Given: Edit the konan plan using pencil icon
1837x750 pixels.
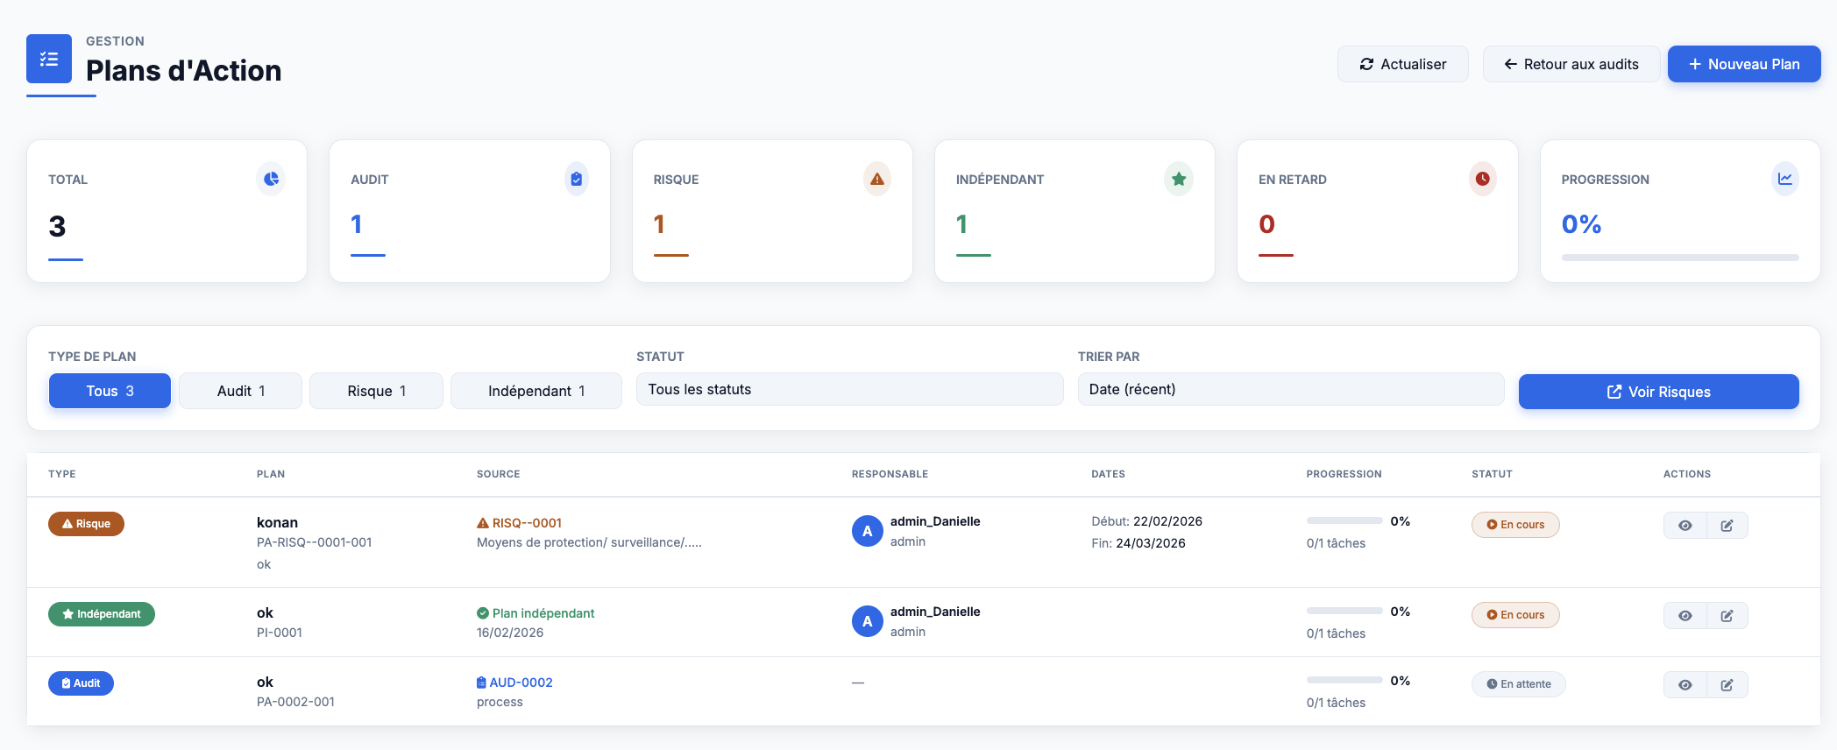Looking at the screenshot, I should pyautogui.click(x=1727, y=526).
